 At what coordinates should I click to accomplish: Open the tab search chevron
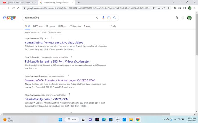coord(173,2)
